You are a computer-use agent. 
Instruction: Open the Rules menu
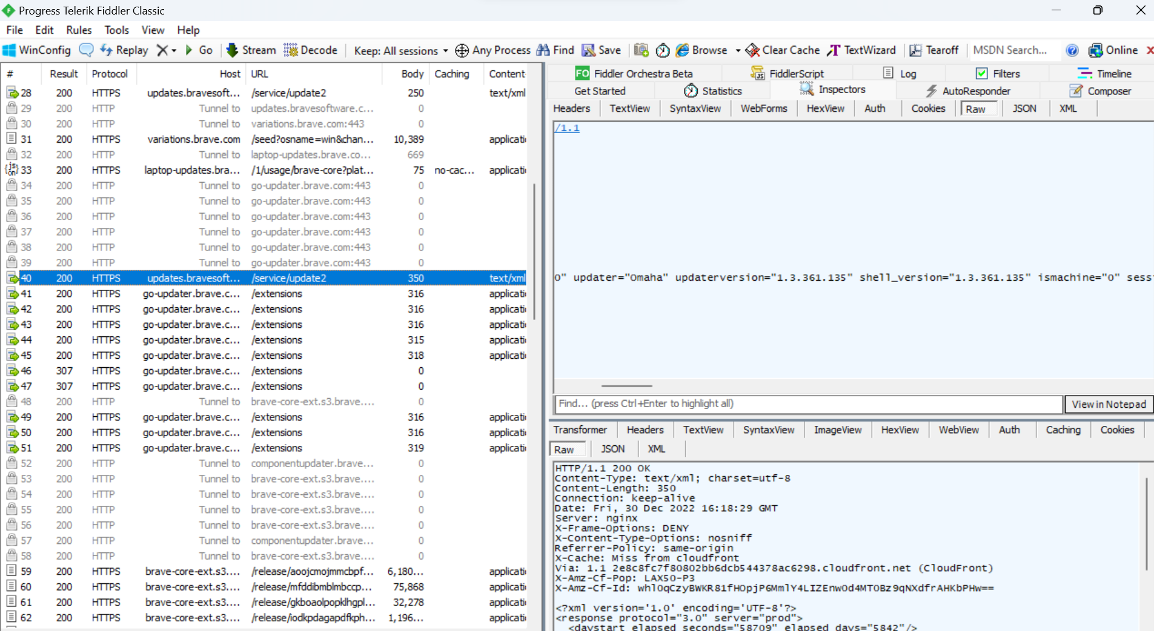79,30
